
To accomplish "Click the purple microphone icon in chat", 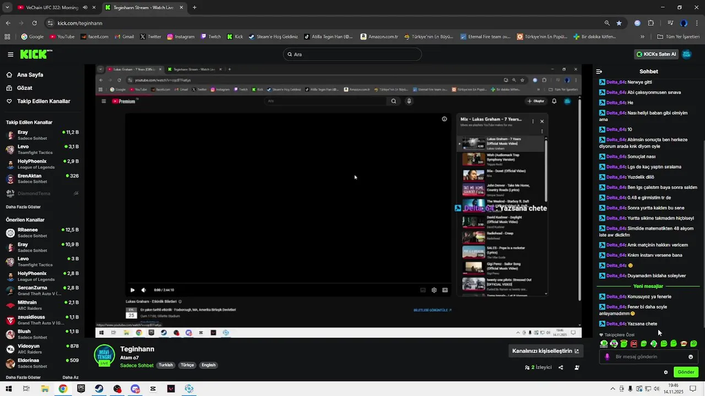I will [x=607, y=357].
